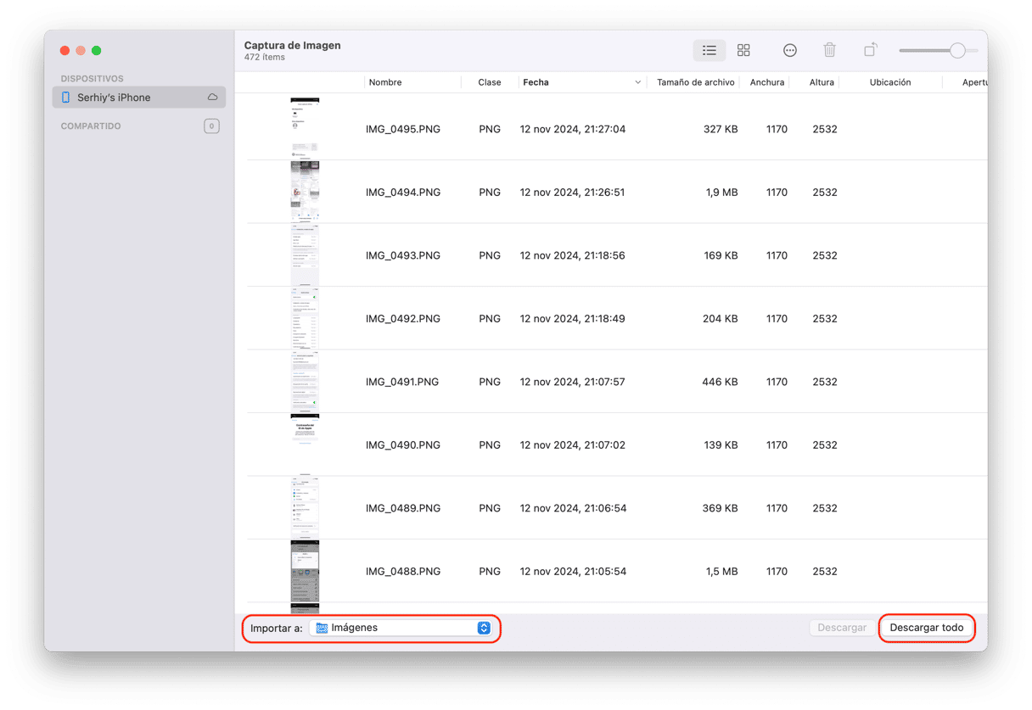Sort by the Anchura column header

[x=767, y=82]
